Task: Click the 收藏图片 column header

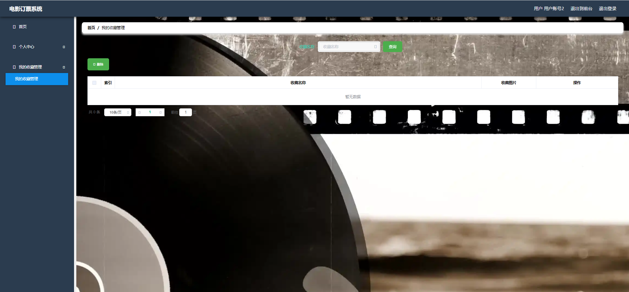Action: (508, 83)
